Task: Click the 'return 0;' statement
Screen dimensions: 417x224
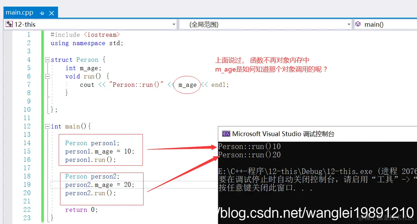Action: pos(82,210)
